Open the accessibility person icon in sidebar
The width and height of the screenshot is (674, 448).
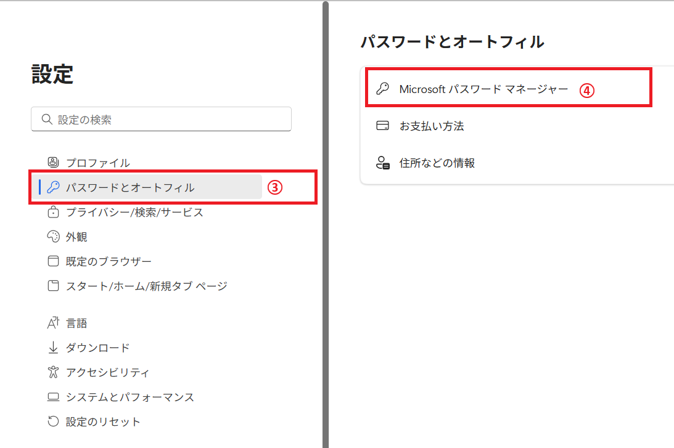[x=53, y=372]
